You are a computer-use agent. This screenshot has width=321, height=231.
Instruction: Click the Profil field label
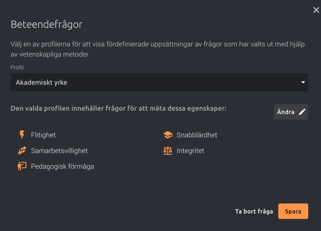[x=17, y=67]
